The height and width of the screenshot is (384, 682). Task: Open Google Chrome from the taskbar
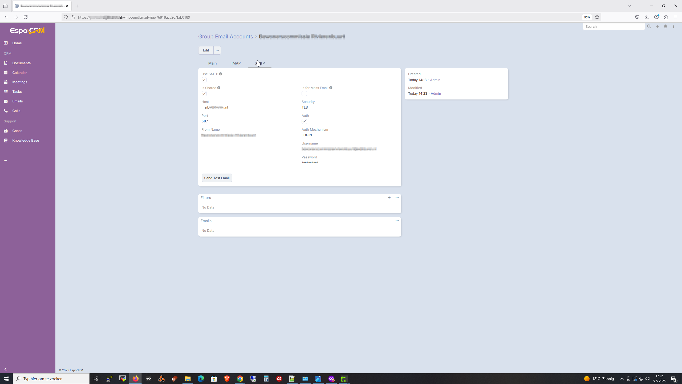pos(240,379)
